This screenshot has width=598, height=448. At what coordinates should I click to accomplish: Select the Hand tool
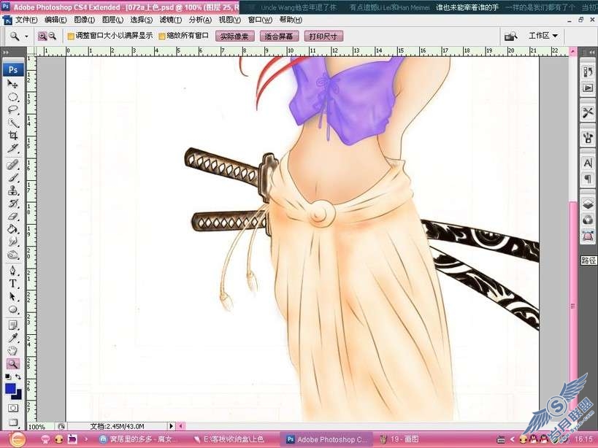[13, 350]
